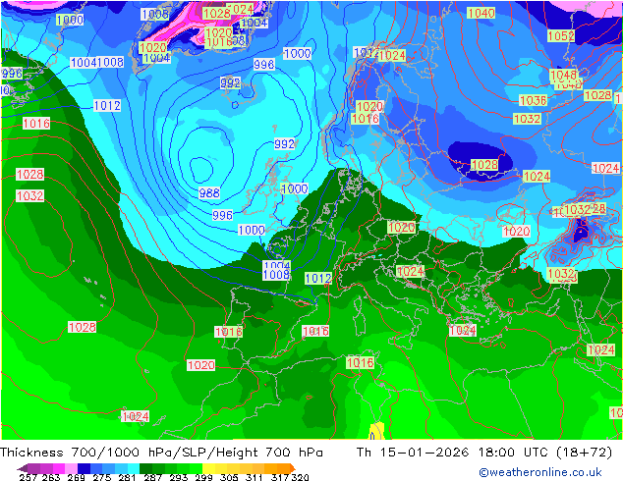Click the chart title 'Thickness 700/1000 hPa/SLP/Height 700 hPa'
The height and width of the screenshot is (481, 623).
[x=161, y=453]
